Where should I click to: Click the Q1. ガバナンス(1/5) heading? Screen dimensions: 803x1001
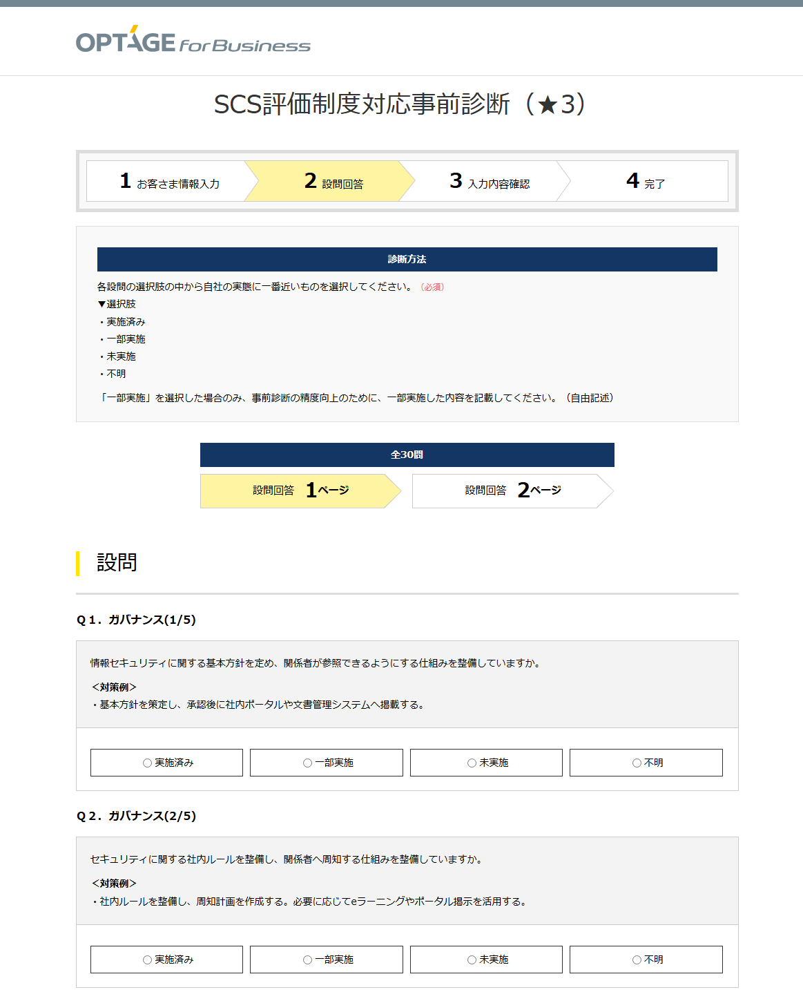[x=136, y=620]
